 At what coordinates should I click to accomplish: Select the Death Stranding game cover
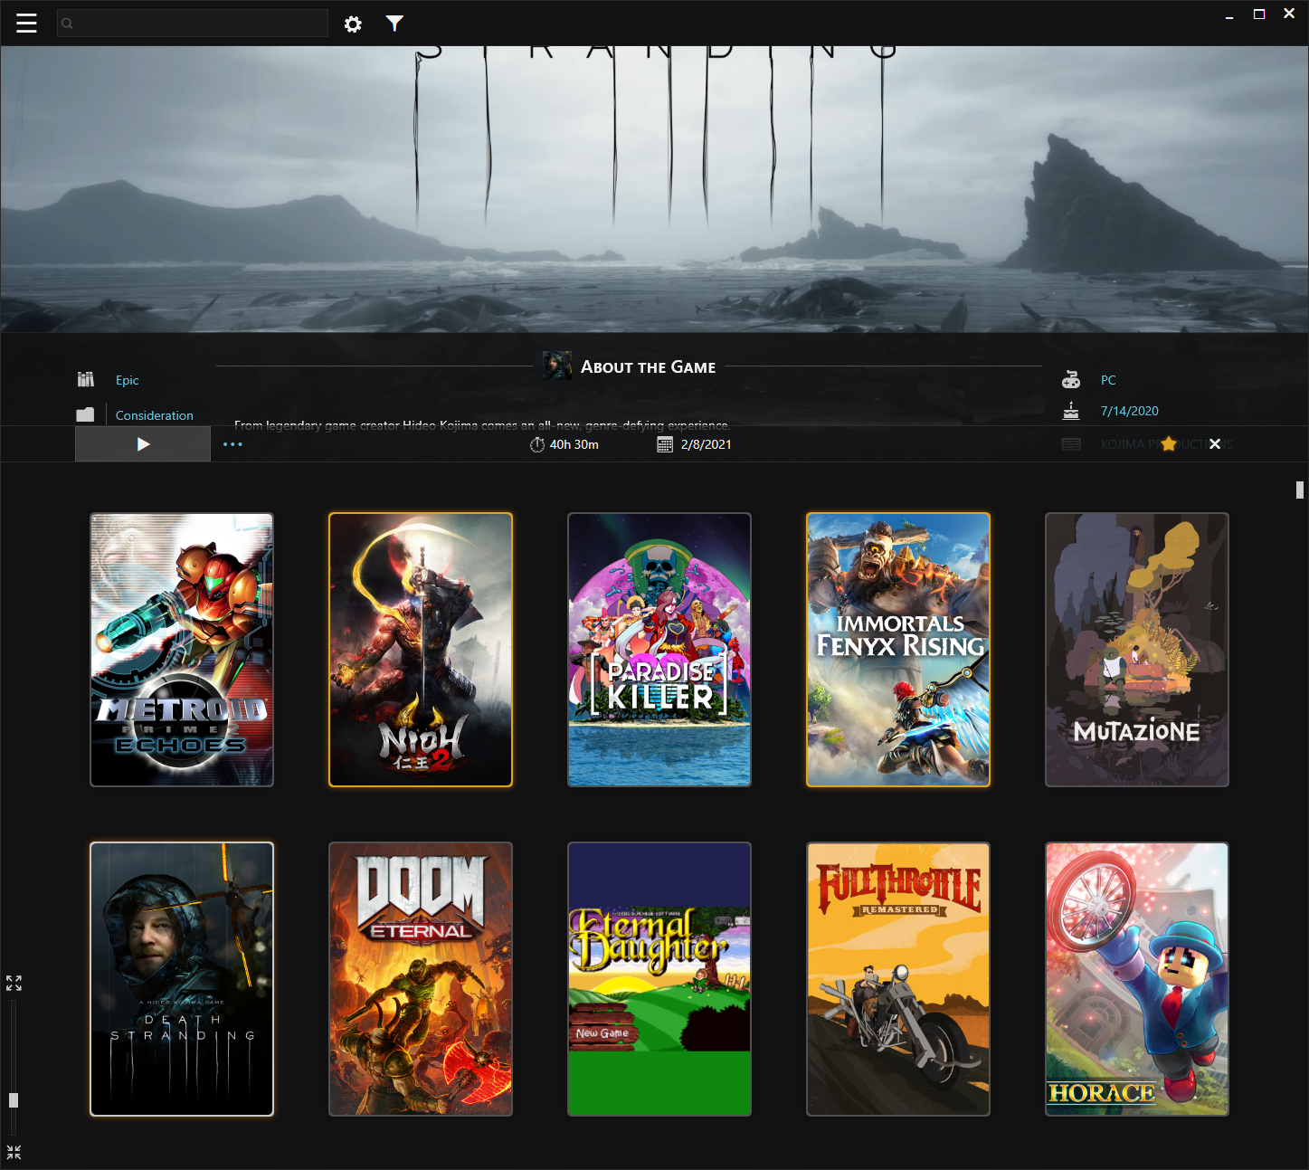[x=182, y=979]
